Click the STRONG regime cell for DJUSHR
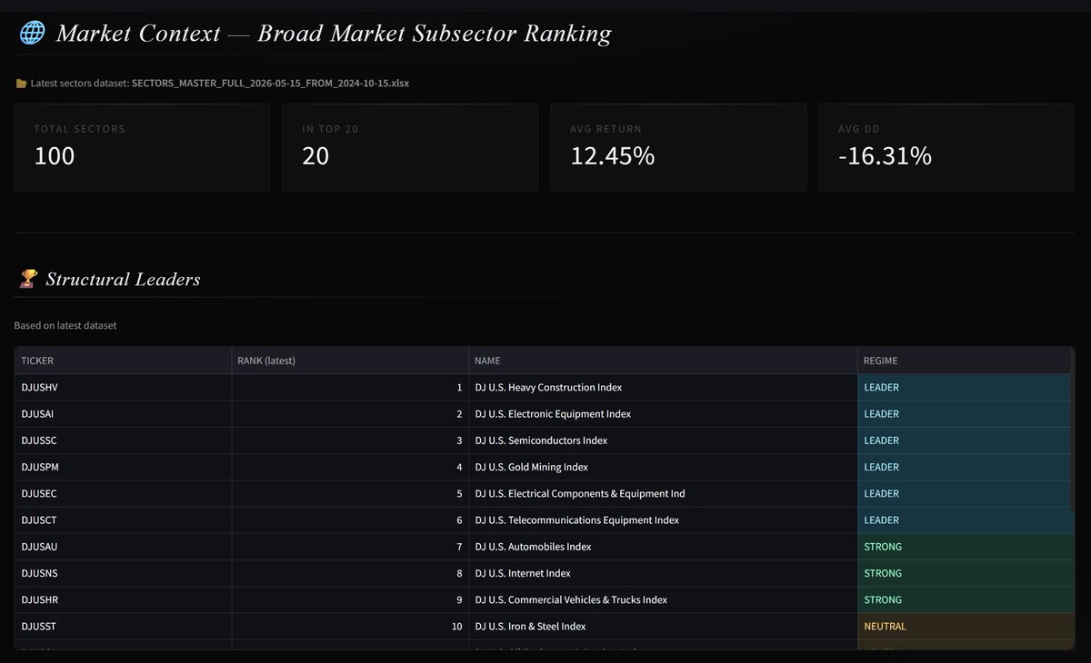 (x=964, y=599)
